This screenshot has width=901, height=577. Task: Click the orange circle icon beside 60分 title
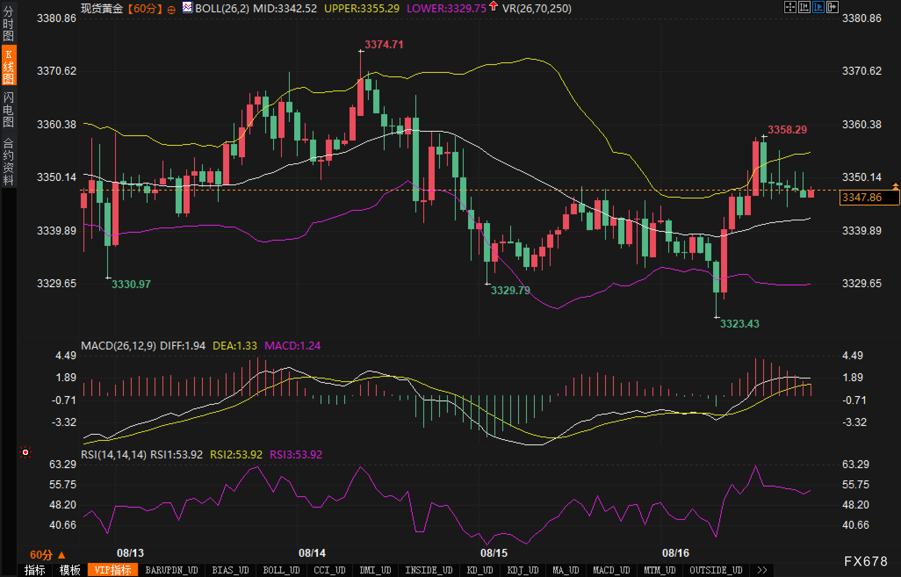(172, 9)
